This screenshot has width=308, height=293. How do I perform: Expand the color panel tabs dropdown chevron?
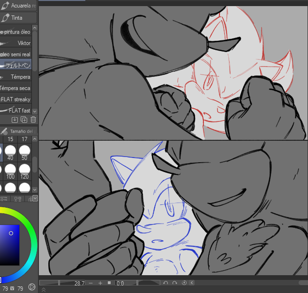pyautogui.click(x=35, y=198)
